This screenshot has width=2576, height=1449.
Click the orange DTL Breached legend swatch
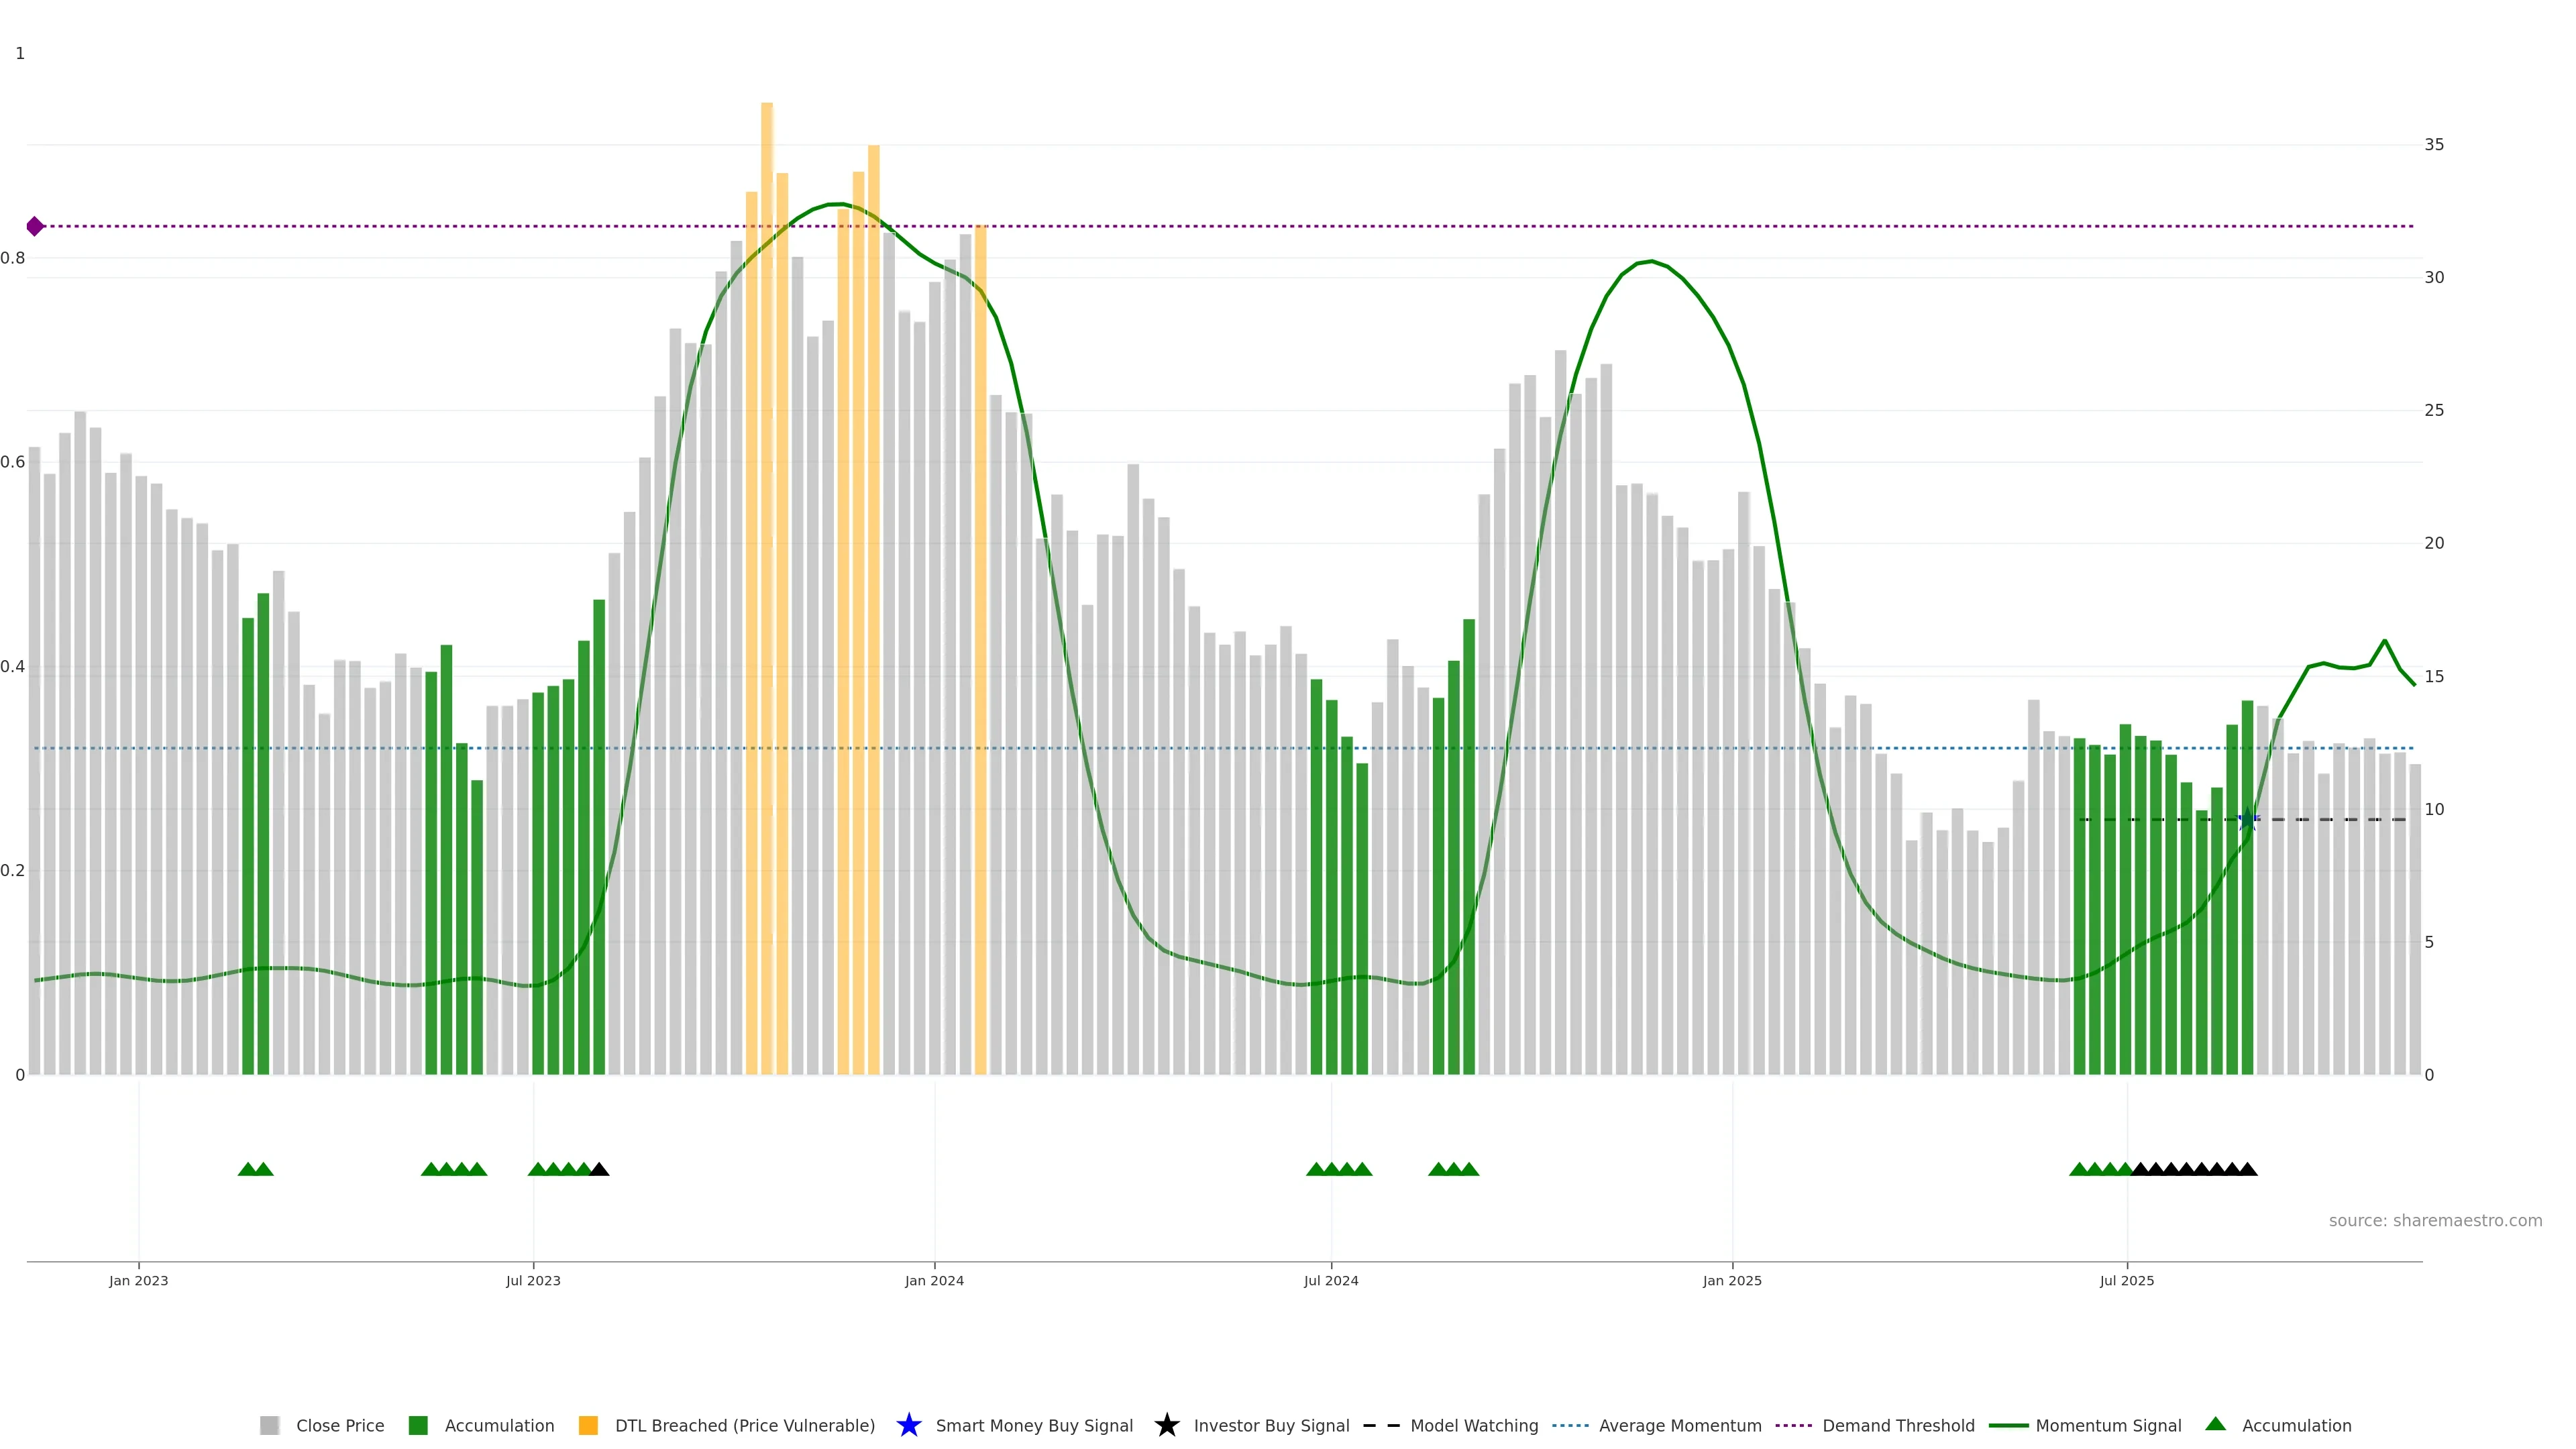pos(588,1425)
